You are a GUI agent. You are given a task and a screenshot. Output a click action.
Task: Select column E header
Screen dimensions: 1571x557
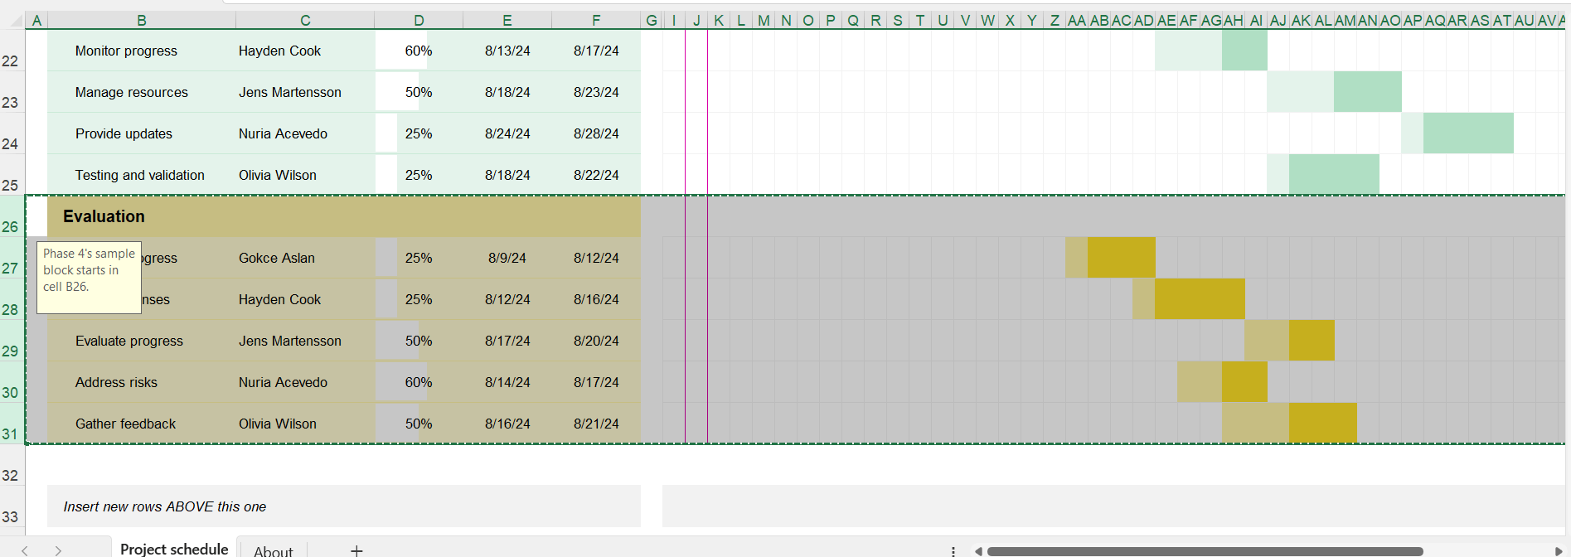tap(507, 21)
